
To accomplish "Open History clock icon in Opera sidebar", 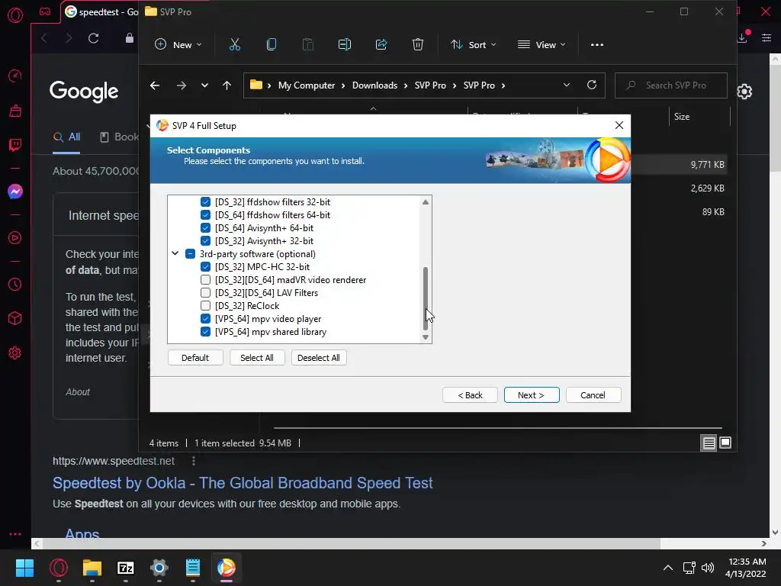I will click(15, 285).
